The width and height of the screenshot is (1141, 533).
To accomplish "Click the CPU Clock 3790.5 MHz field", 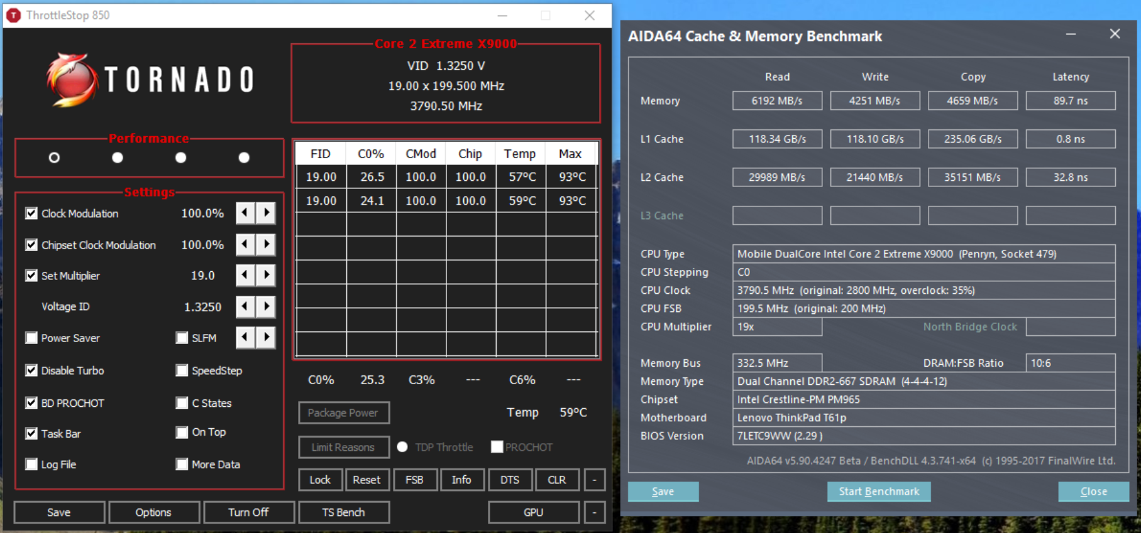I will click(924, 290).
